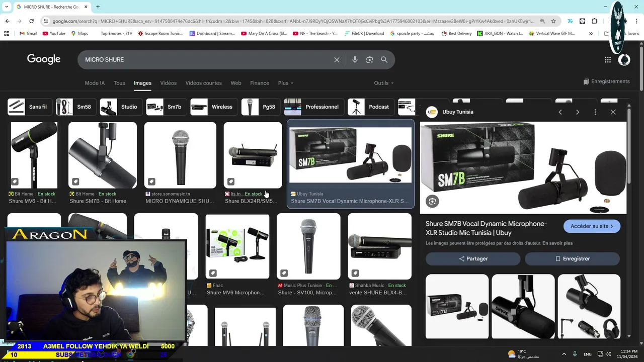Open more options in preview panel
Viewport: 644px width, 362px height.
(595, 112)
